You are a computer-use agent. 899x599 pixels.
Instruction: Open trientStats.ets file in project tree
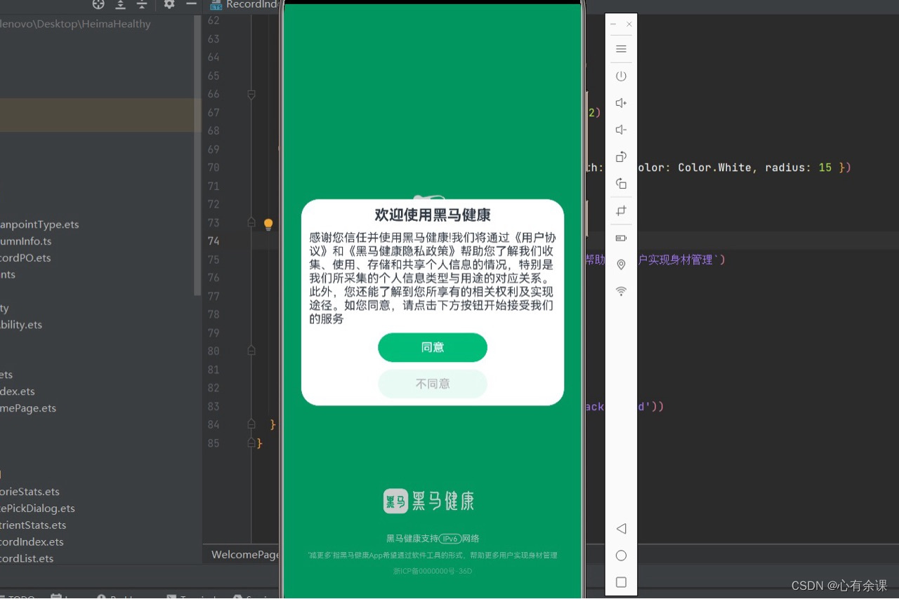[33, 525]
